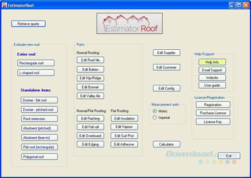Open the Edit Config settings

coord(167,88)
